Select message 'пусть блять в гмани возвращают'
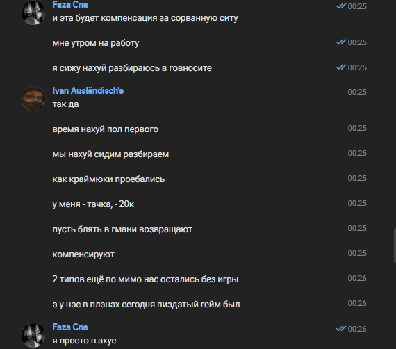This screenshot has height=349, width=396. click(122, 229)
